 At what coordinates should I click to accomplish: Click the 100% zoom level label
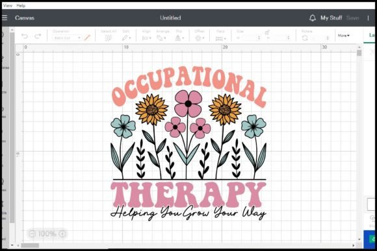[x=47, y=233]
